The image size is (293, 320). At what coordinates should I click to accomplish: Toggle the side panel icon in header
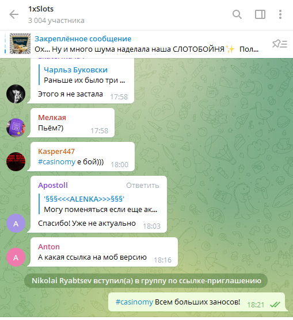pyautogui.click(x=260, y=14)
